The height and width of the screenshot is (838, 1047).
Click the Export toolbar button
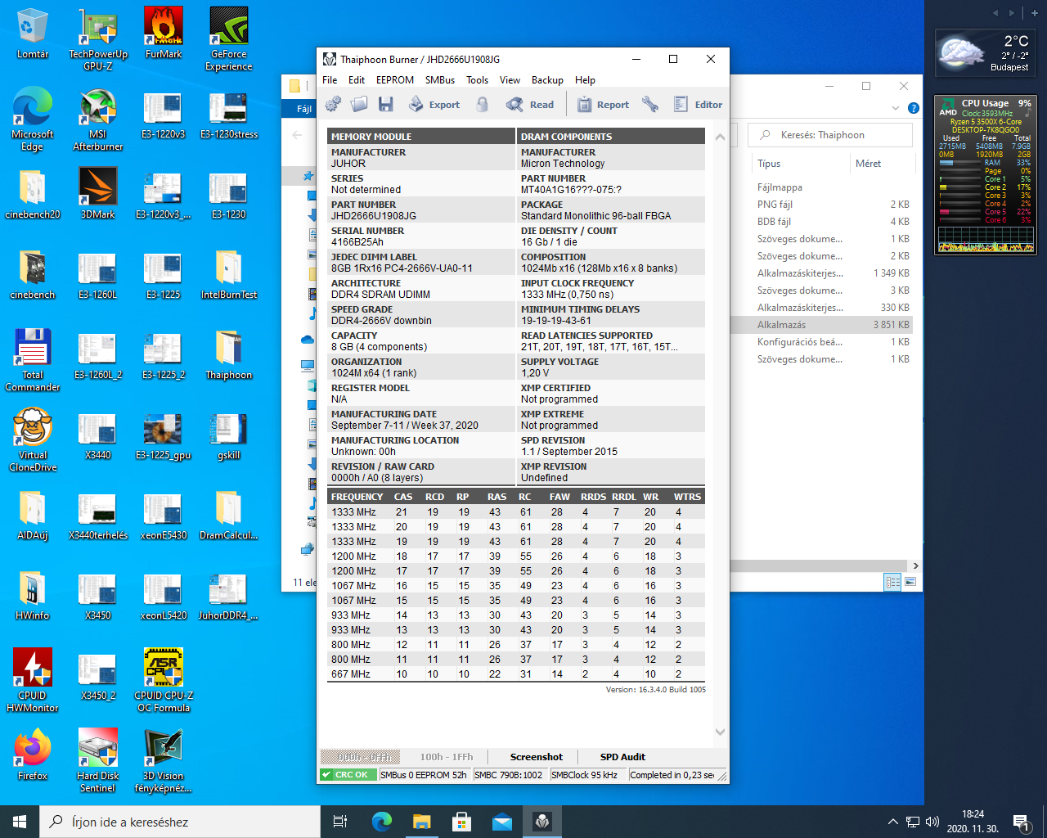click(x=434, y=104)
